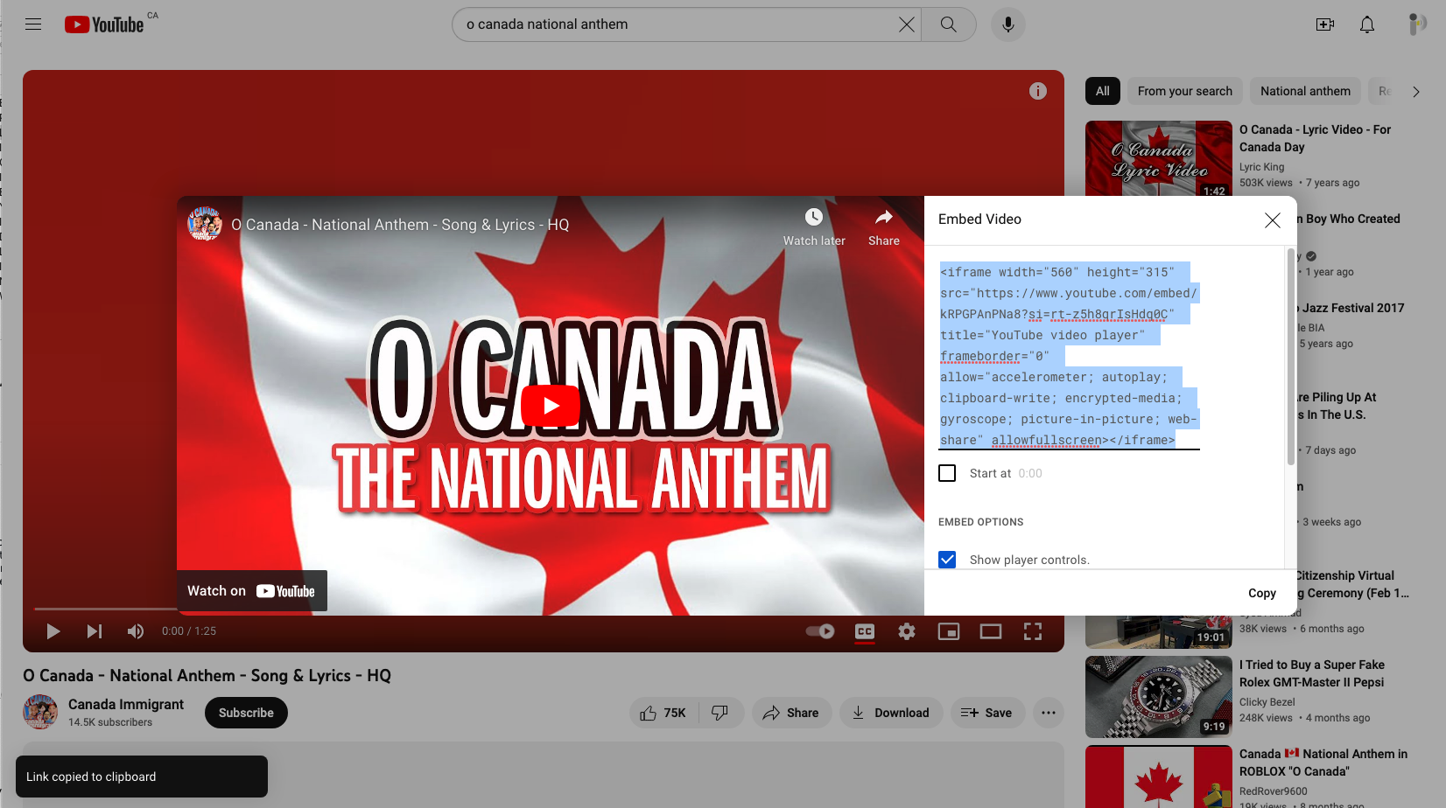Select the All filter chip
Screen dimensions: 1446x808
[1103, 91]
